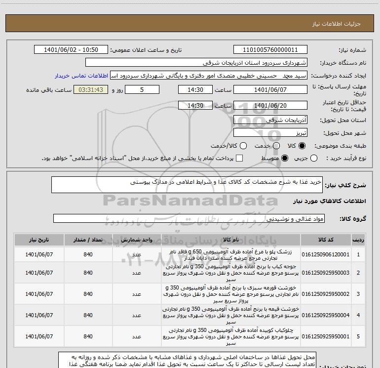Click date 1401/06/07 in row 5
This screenshot has height=368, width=380.
click(39, 336)
